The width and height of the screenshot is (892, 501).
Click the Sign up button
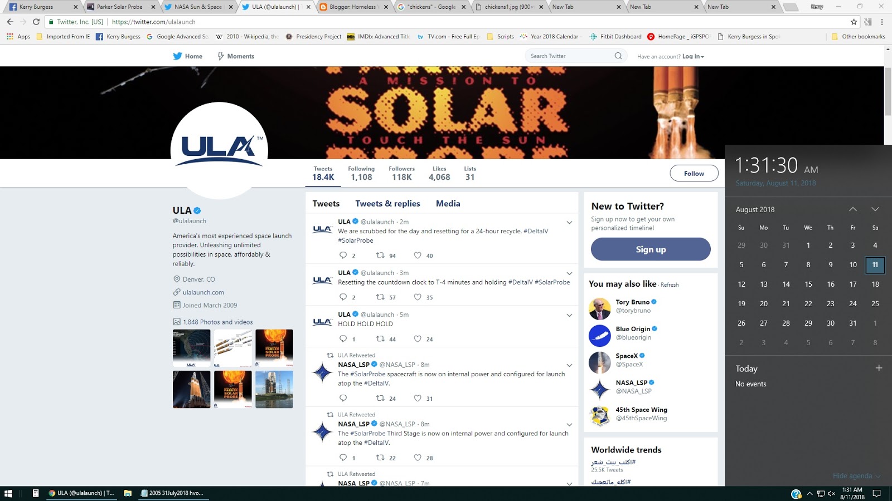click(x=651, y=249)
